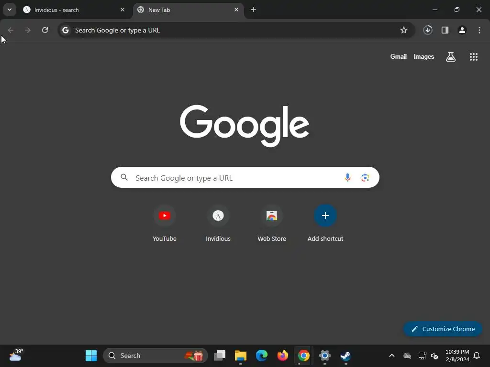This screenshot has height=367, width=490.
Task: Open Customize Chrome panel
Action: (x=443, y=329)
